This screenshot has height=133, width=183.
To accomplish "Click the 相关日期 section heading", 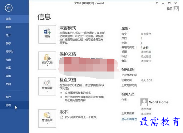I will pos(128,69).
